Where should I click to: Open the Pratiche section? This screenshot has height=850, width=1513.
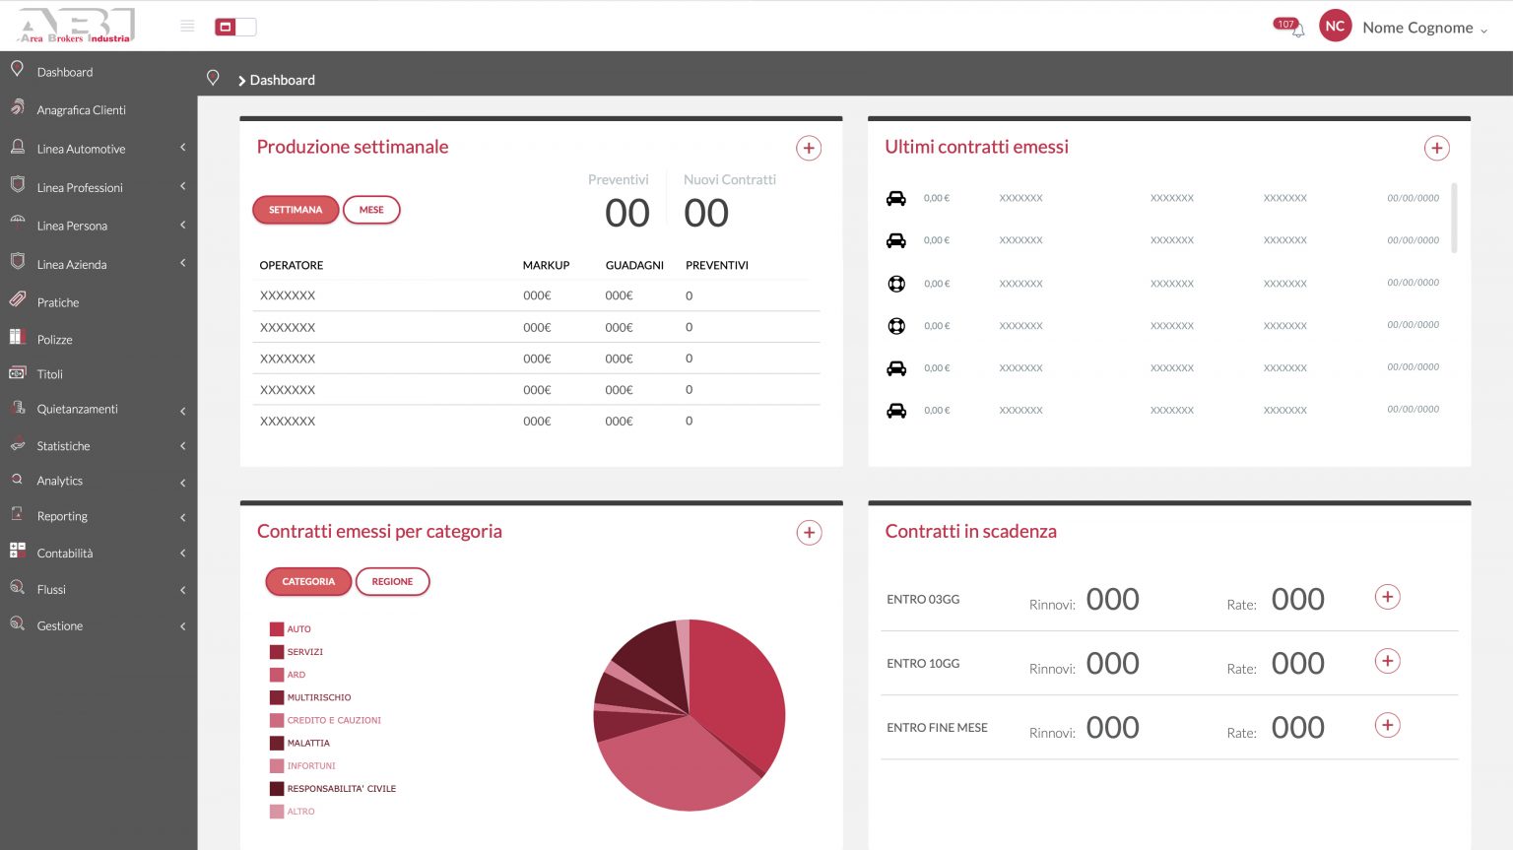coord(57,301)
